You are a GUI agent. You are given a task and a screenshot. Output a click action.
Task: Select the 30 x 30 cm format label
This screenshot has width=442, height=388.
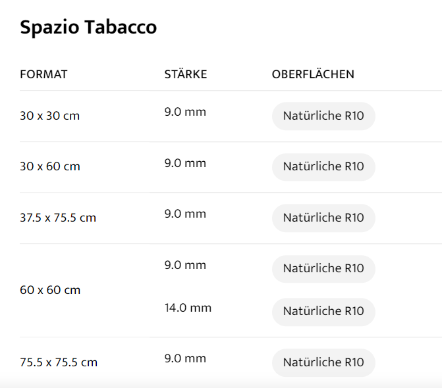(x=50, y=116)
